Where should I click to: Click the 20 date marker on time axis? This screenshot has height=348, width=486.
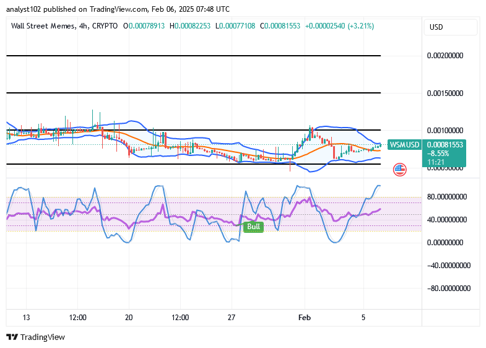pyautogui.click(x=129, y=318)
